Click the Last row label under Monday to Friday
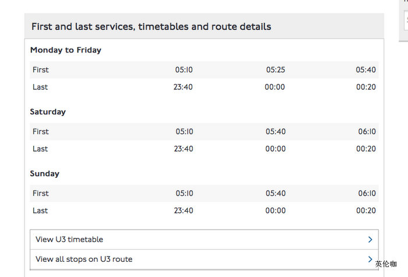 point(40,87)
